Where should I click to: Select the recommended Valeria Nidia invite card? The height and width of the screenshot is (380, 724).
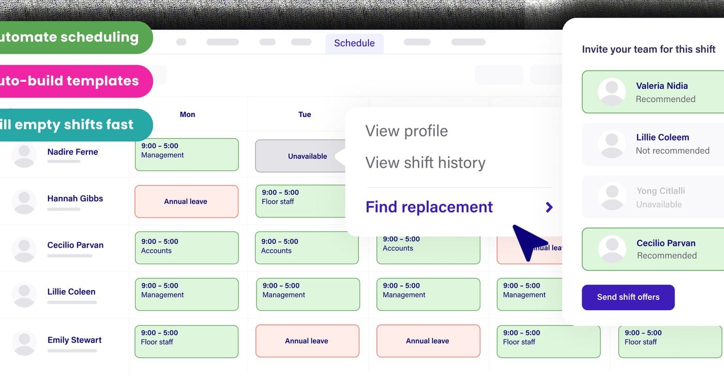point(653,92)
